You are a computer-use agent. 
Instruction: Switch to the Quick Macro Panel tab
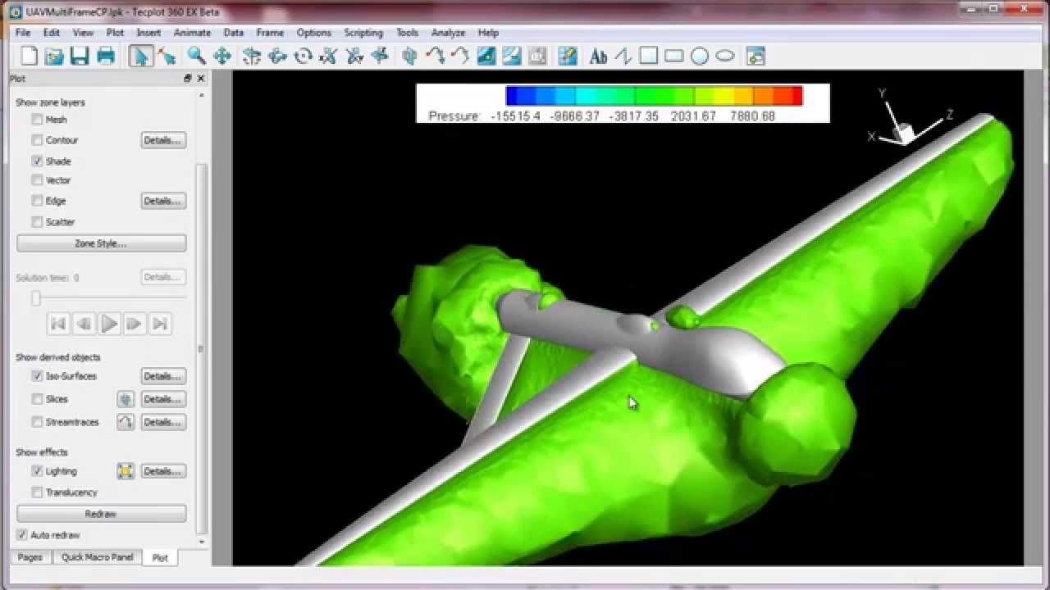pos(98,557)
